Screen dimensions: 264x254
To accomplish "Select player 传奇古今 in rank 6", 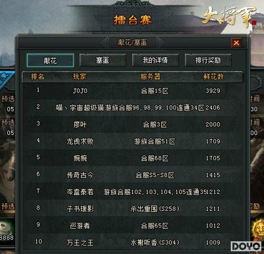I will [80, 175].
